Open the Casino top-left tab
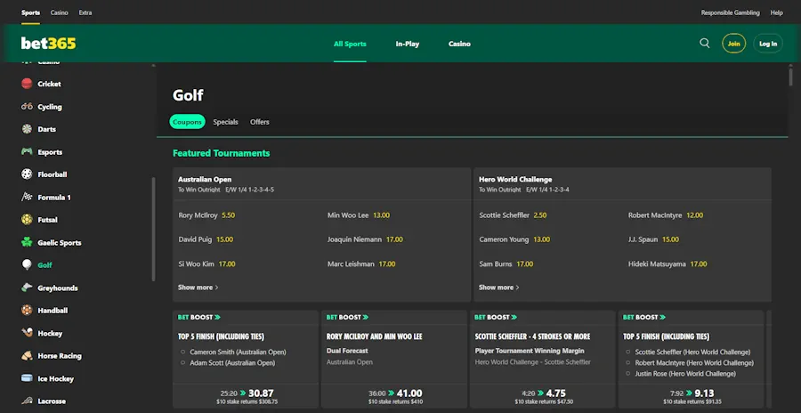Image resolution: width=801 pixels, height=413 pixels. coord(60,12)
